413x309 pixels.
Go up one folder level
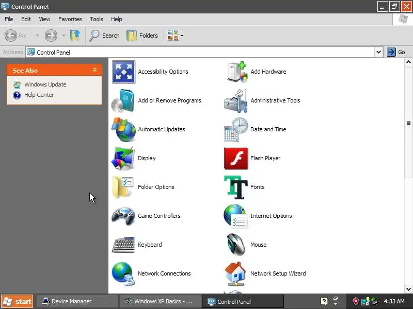click(x=75, y=36)
